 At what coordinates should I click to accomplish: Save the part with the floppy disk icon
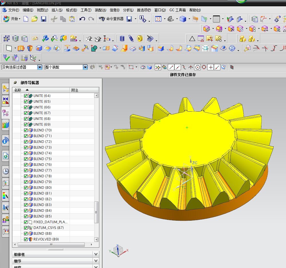44,19
